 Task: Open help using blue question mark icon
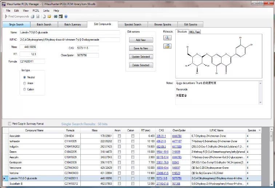point(66,16)
